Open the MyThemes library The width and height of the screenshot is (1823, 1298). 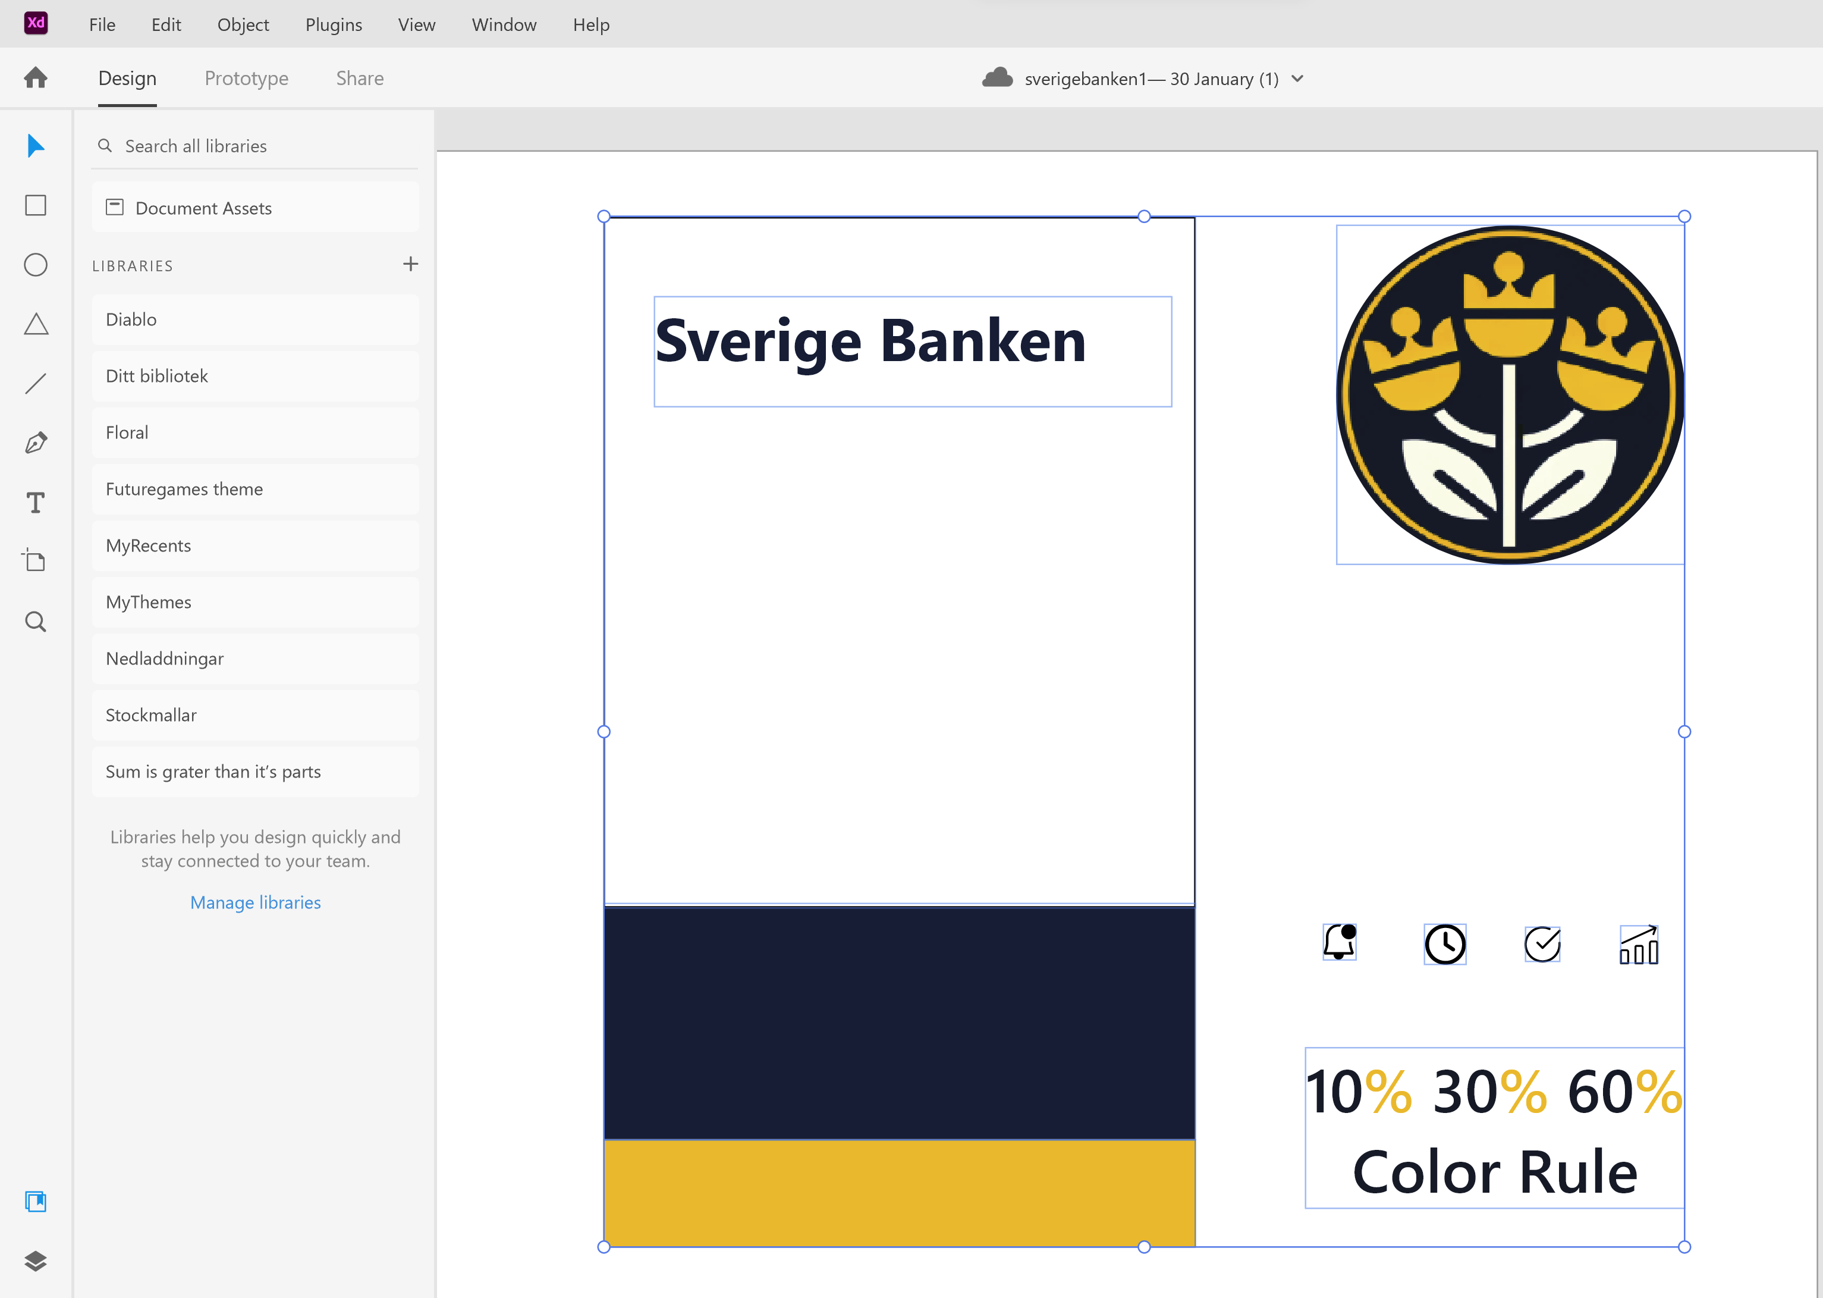click(256, 602)
